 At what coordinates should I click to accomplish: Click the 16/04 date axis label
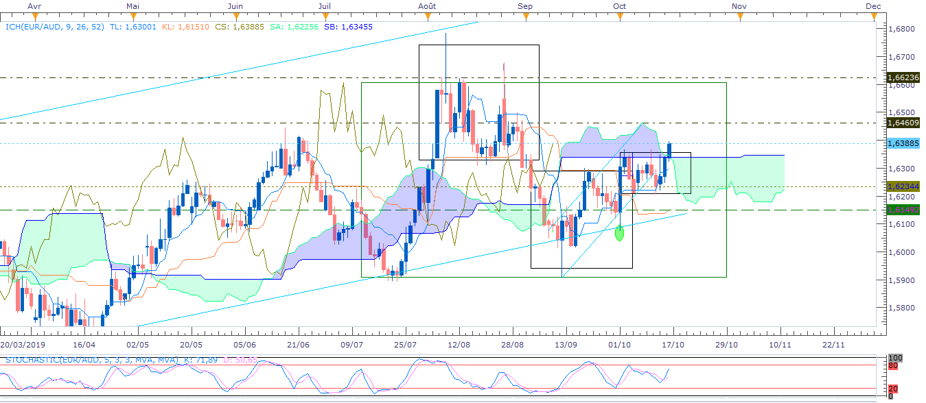[x=83, y=346]
